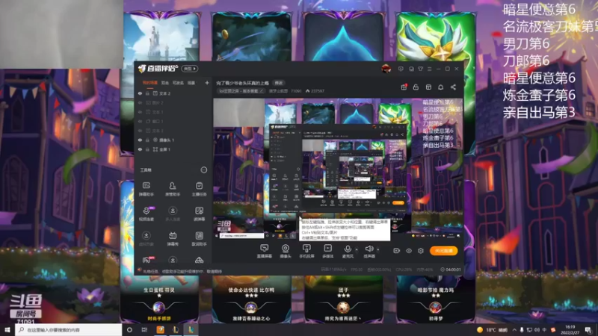Click the orange 关闭直播 button
This screenshot has height=336, width=598.
pos(443,251)
